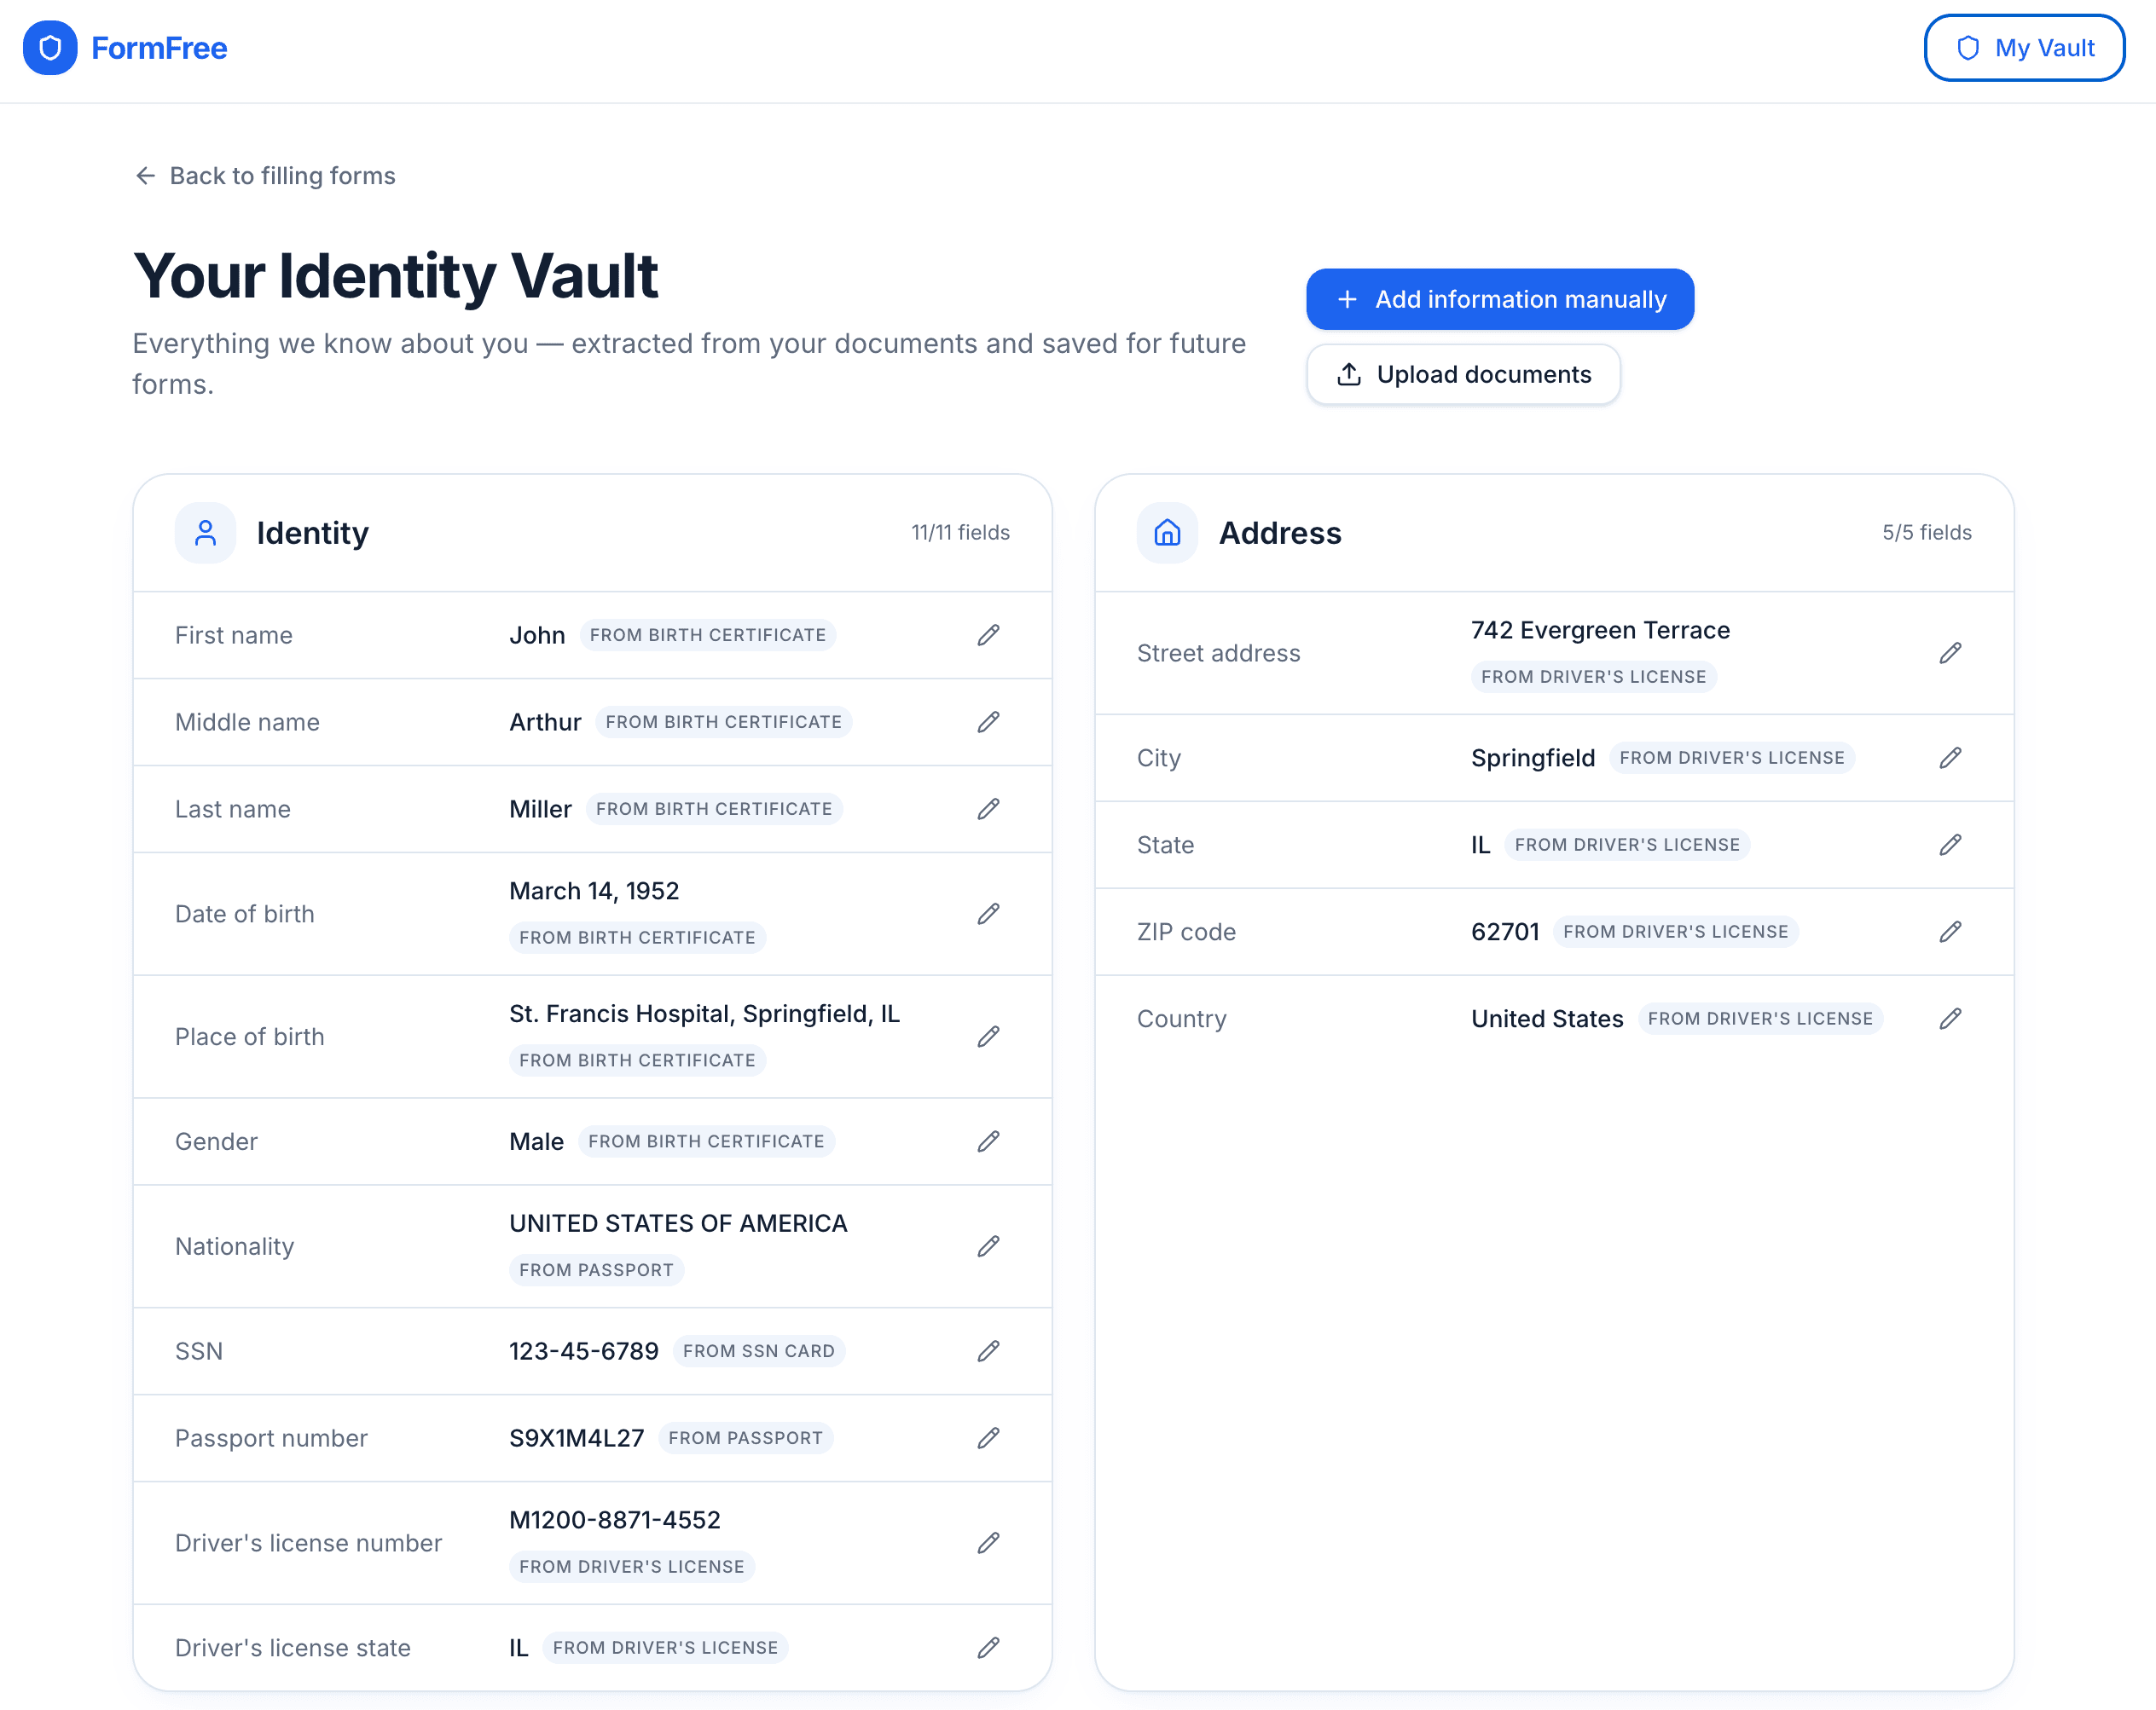Screen dimensions: 2156x1710
Task: Click Upload documents button
Action: 1463,375
